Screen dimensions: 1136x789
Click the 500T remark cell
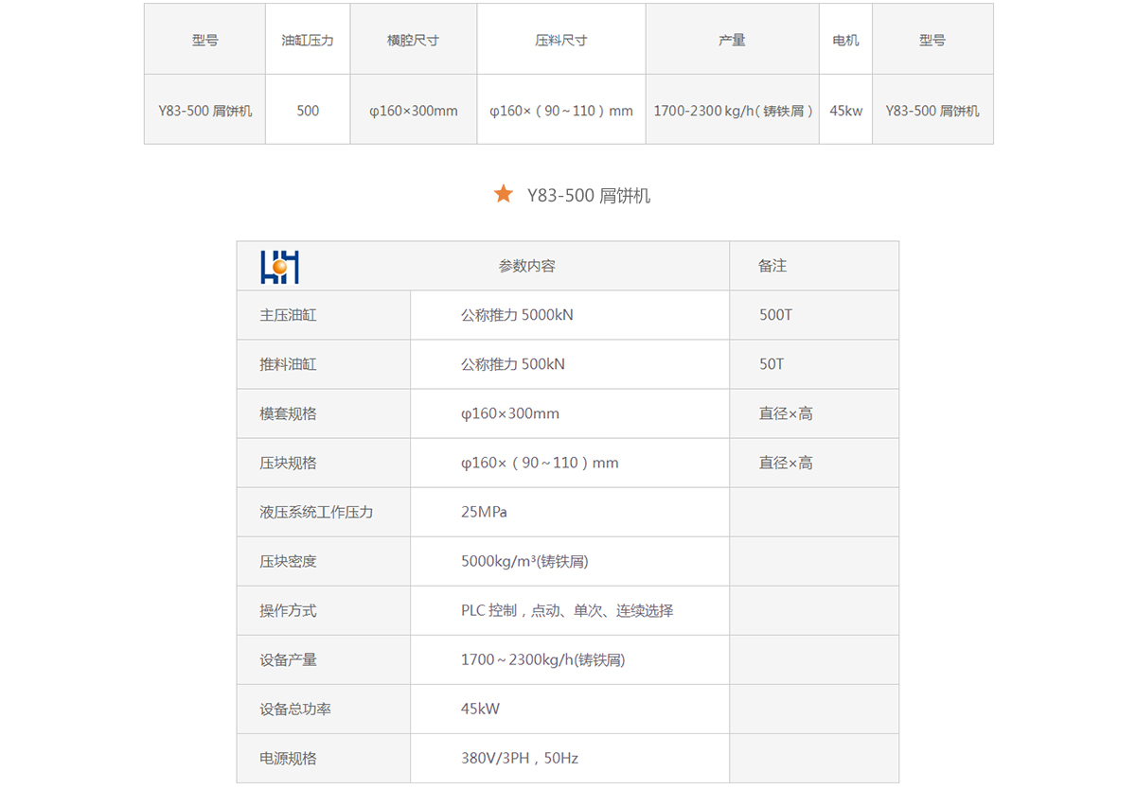point(775,315)
